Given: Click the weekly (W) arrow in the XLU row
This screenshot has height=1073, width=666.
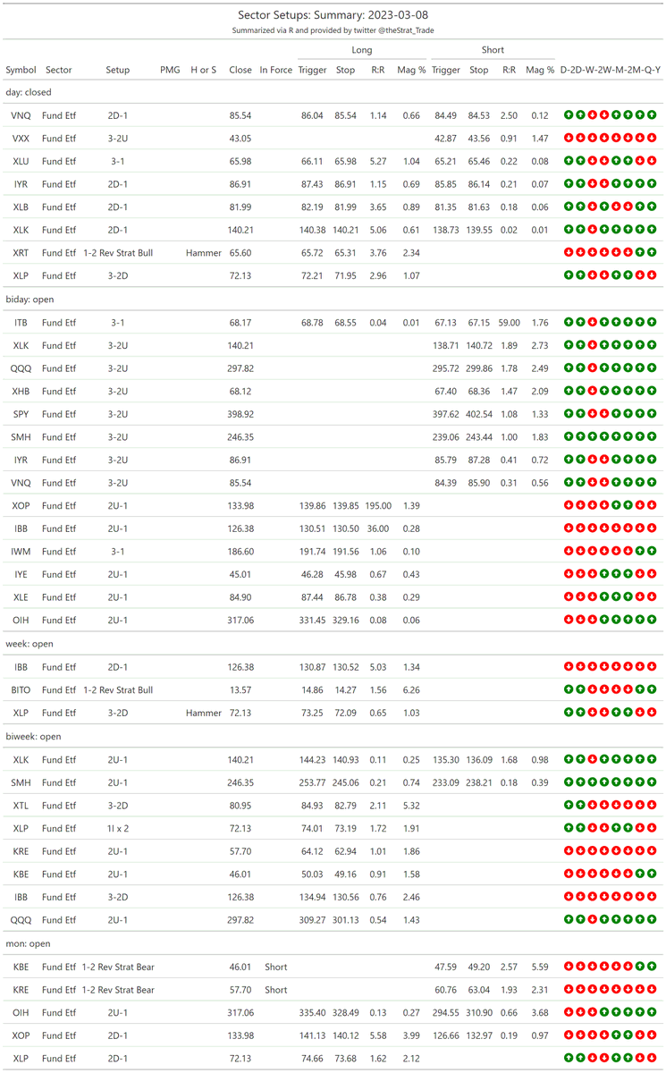Looking at the screenshot, I should pos(593,162).
